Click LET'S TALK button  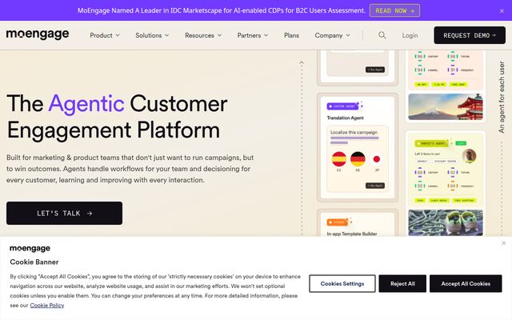64,214
